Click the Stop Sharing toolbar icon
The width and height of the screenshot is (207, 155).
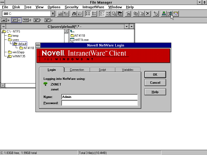(80, 14)
